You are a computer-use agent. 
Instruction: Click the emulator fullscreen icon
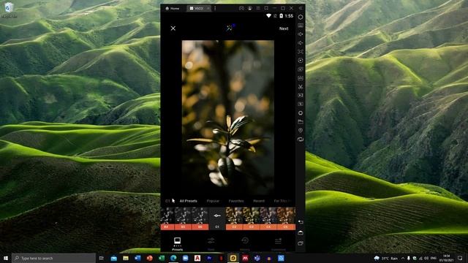pos(301,52)
